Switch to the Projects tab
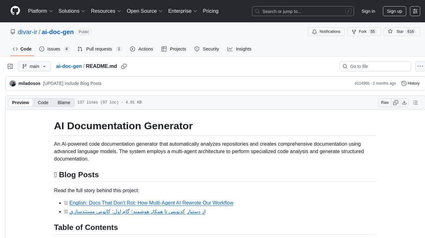Viewport: 425px width, 238px height. click(174, 49)
